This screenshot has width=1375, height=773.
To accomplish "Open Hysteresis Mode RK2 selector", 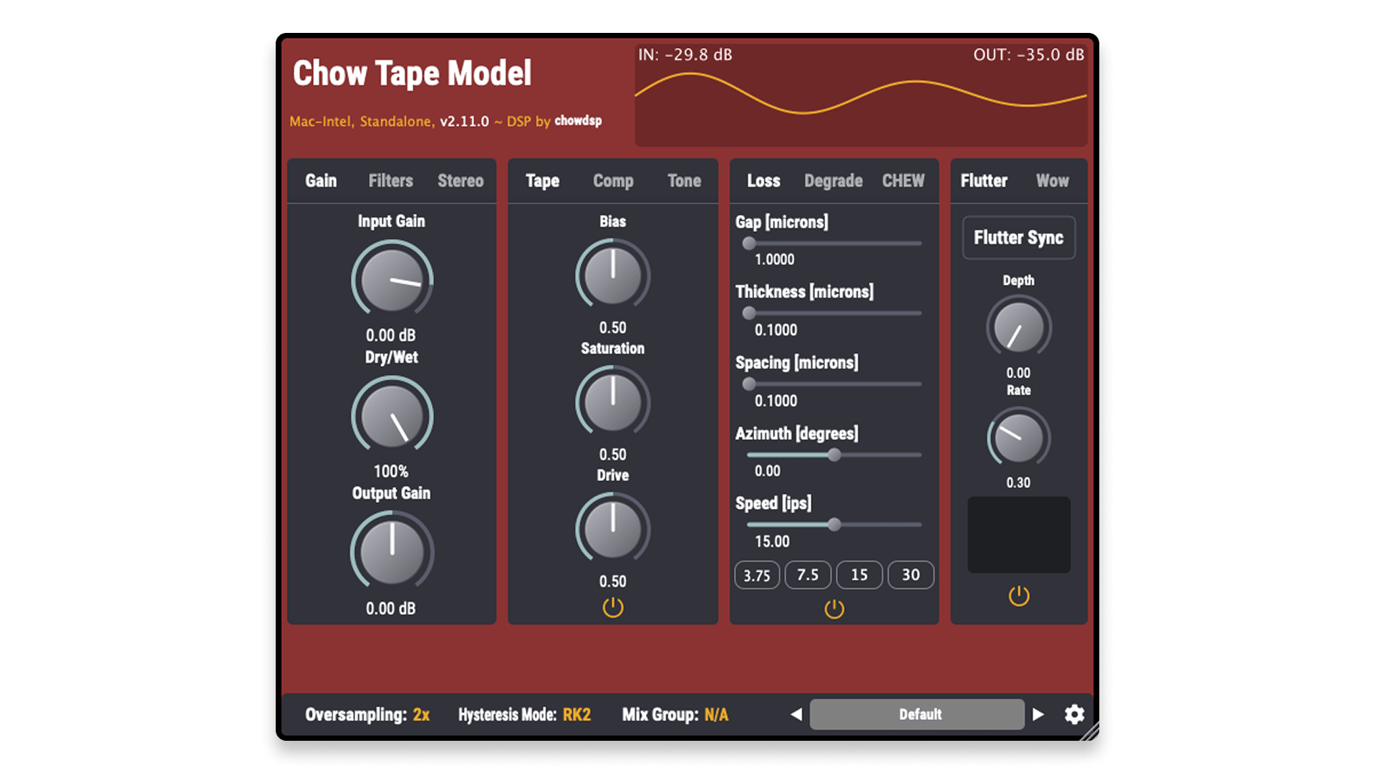I will pyautogui.click(x=576, y=715).
